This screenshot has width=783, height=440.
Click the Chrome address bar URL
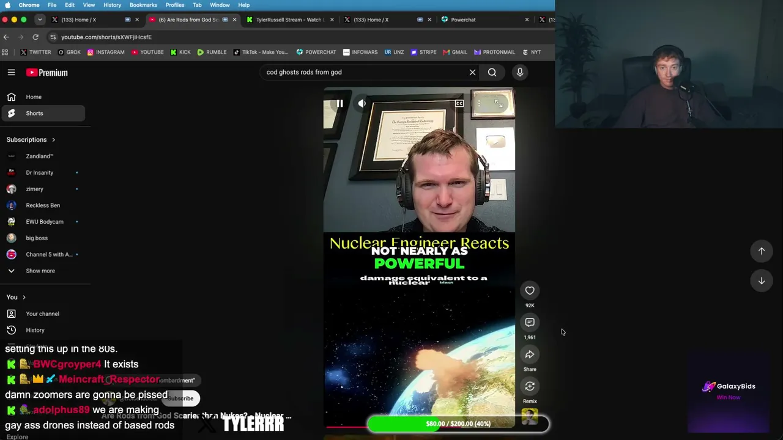[x=106, y=37]
